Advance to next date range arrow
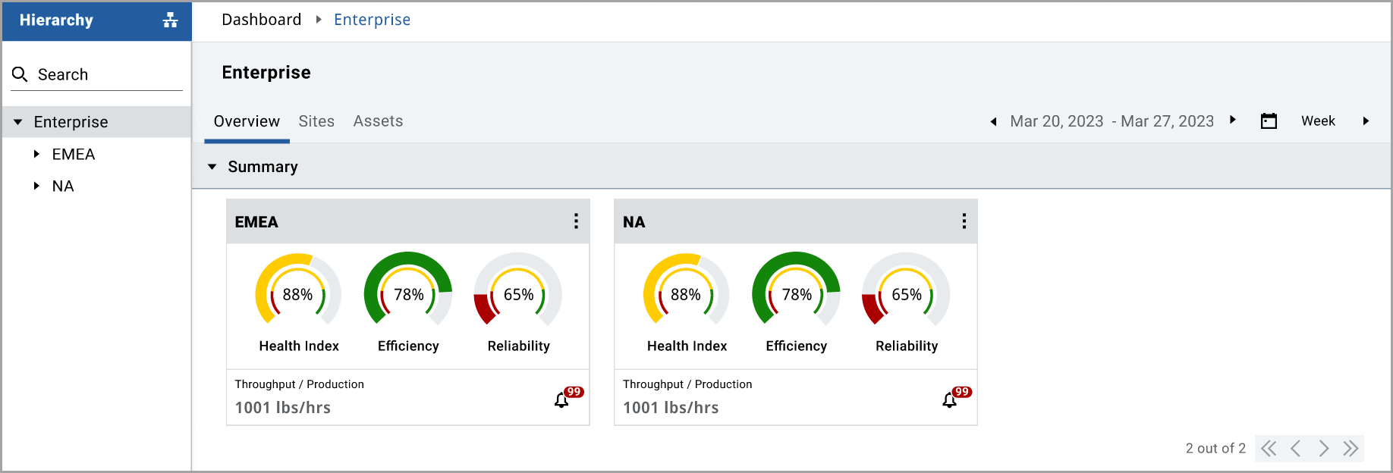Screen dimensions: 1393x473 pos(1233,121)
